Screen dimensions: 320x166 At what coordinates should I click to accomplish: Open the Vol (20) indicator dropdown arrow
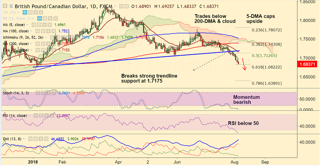tap(18, 12)
